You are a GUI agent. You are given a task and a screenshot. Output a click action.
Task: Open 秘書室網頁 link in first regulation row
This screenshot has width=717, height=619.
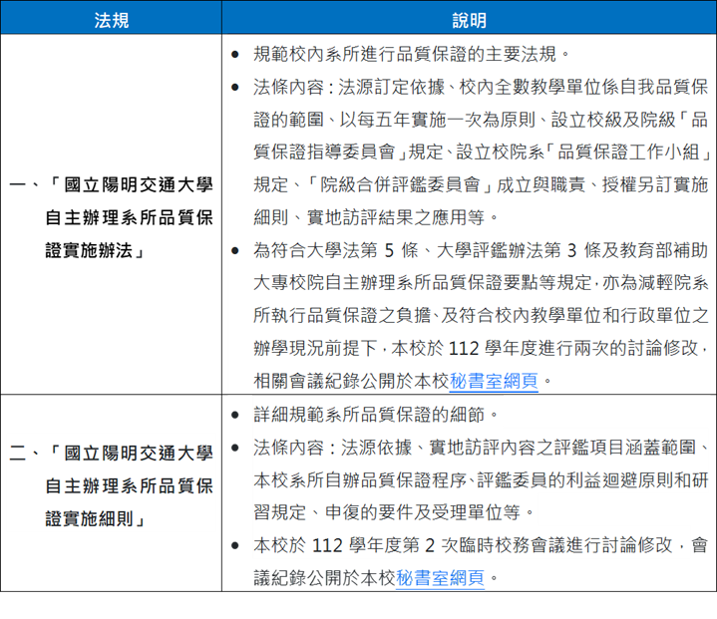pyautogui.click(x=494, y=382)
